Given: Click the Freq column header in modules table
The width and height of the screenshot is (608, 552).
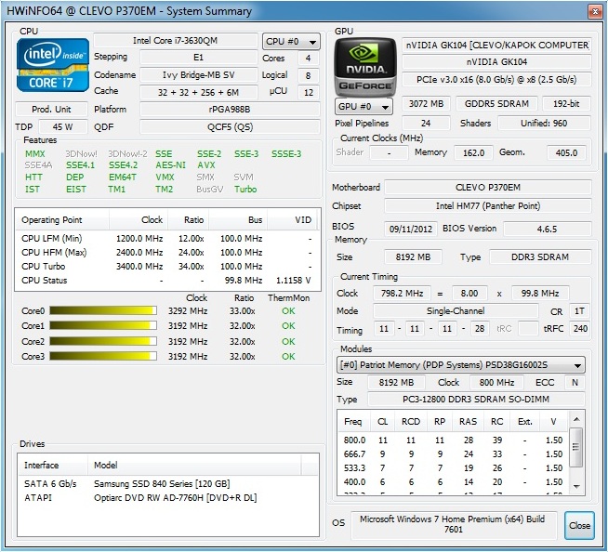Looking at the screenshot, I should 352,421.
